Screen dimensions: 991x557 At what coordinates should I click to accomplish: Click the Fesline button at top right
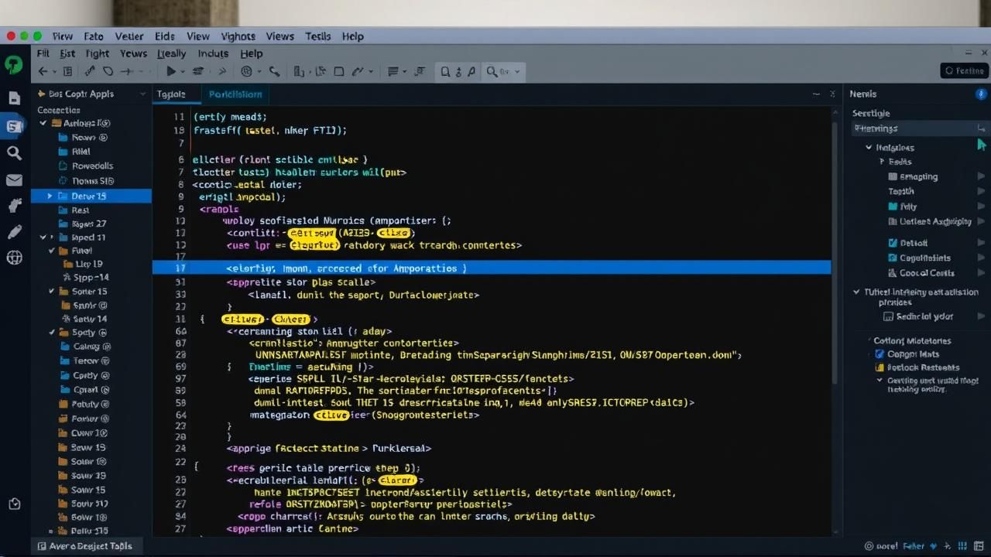click(964, 70)
